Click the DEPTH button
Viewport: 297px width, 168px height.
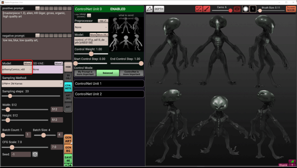(x=159, y=9)
